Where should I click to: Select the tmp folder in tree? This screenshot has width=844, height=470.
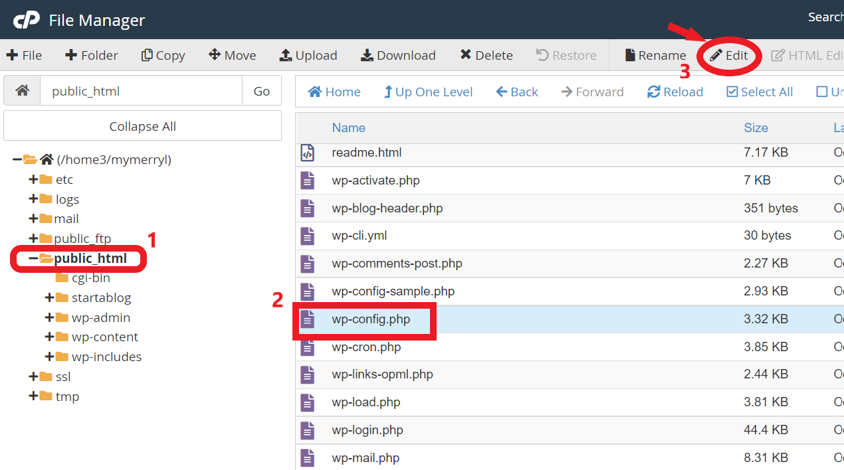(x=67, y=396)
